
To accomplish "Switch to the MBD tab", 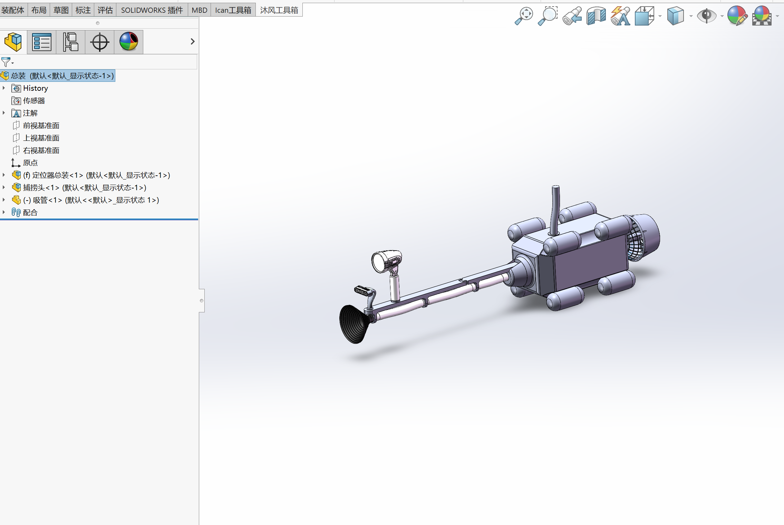I will 199,10.
